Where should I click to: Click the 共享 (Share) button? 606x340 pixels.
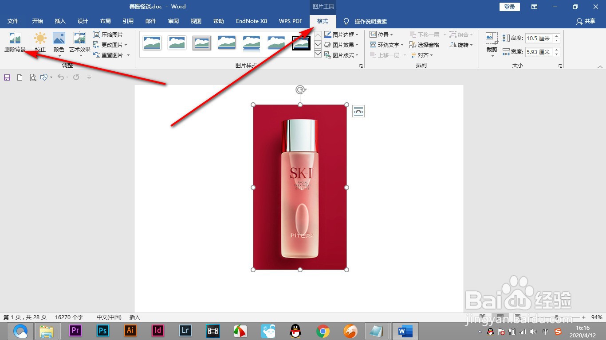[586, 21]
